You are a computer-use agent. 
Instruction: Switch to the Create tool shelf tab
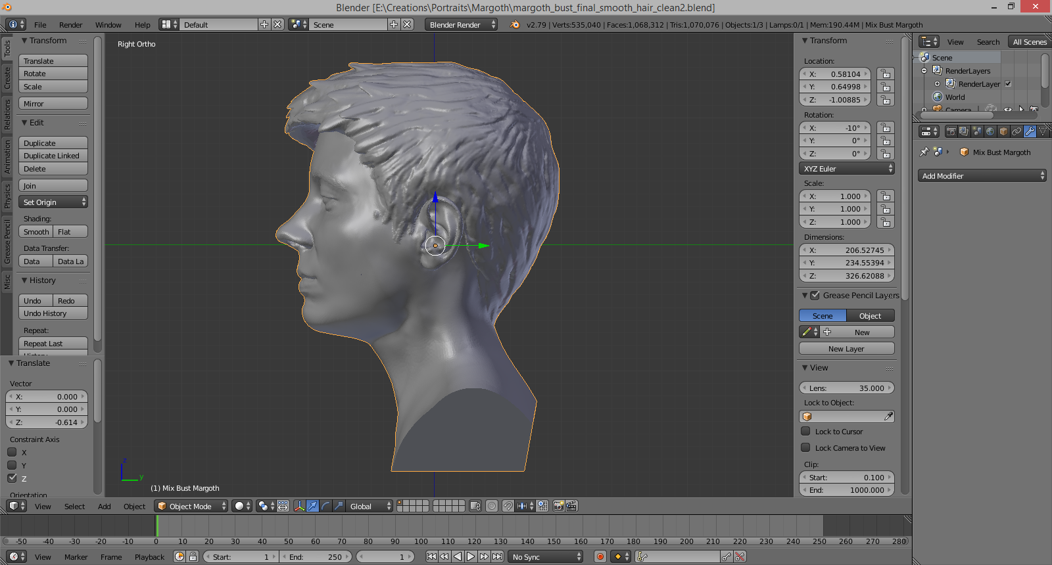click(x=7, y=78)
